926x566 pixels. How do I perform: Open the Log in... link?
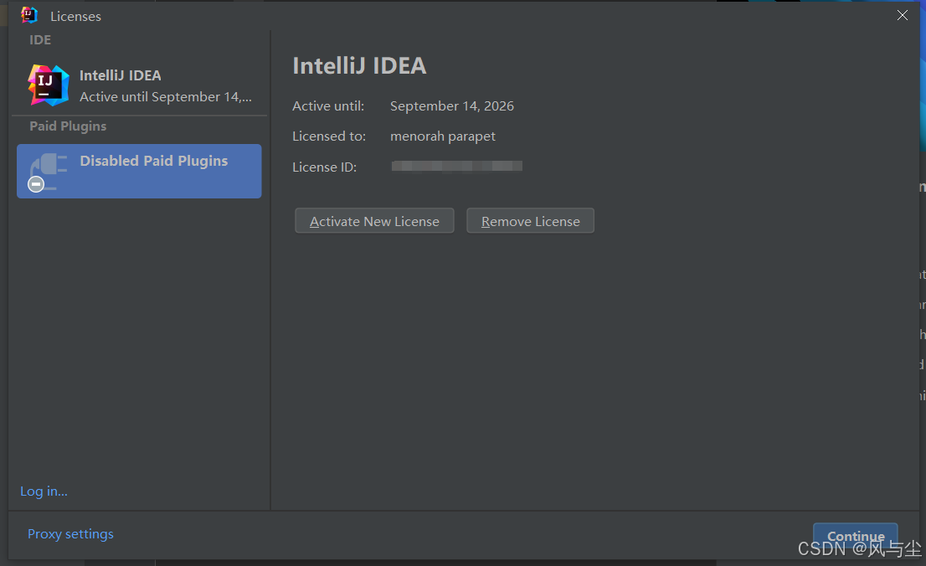tap(44, 491)
